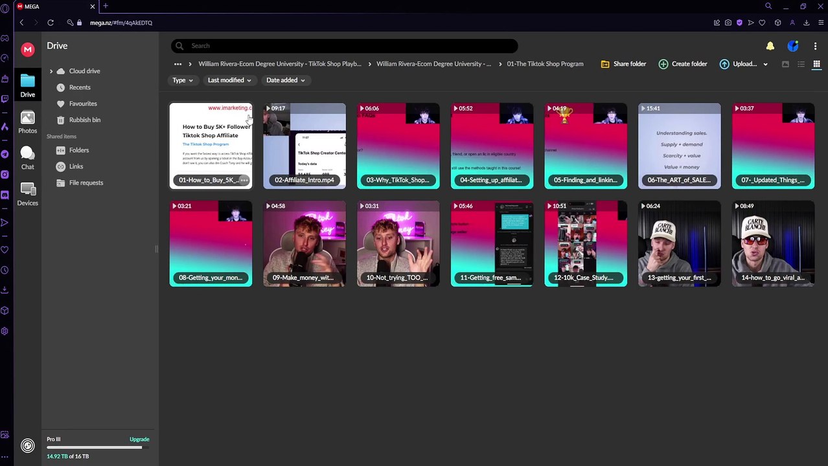Open the 10-Not_trying_TOO video

[398, 244]
